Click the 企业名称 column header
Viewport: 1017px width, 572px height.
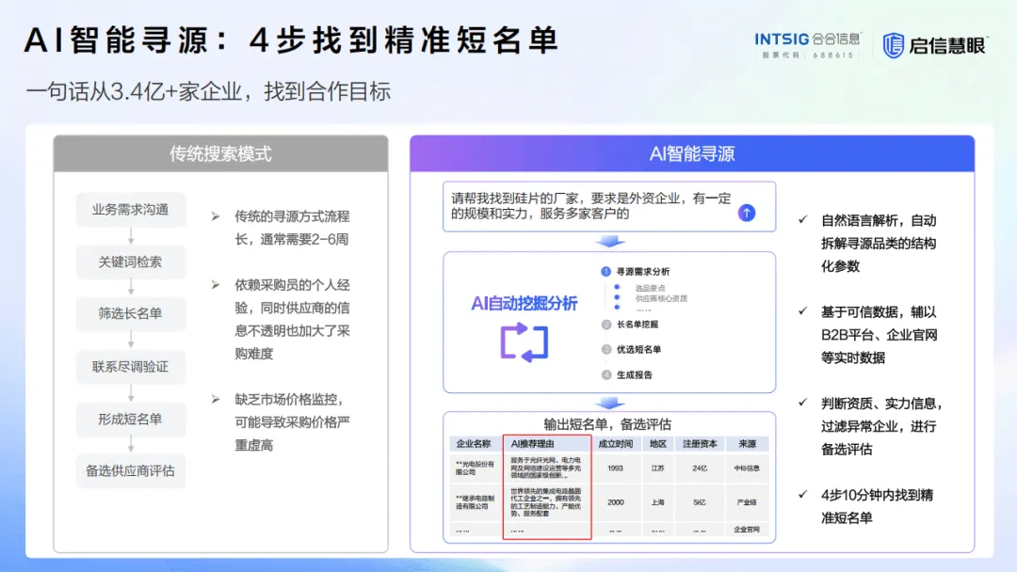coord(474,444)
